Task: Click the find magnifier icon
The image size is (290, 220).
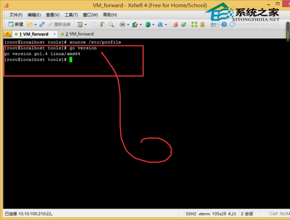Action: pyautogui.click(x=111, y=24)
